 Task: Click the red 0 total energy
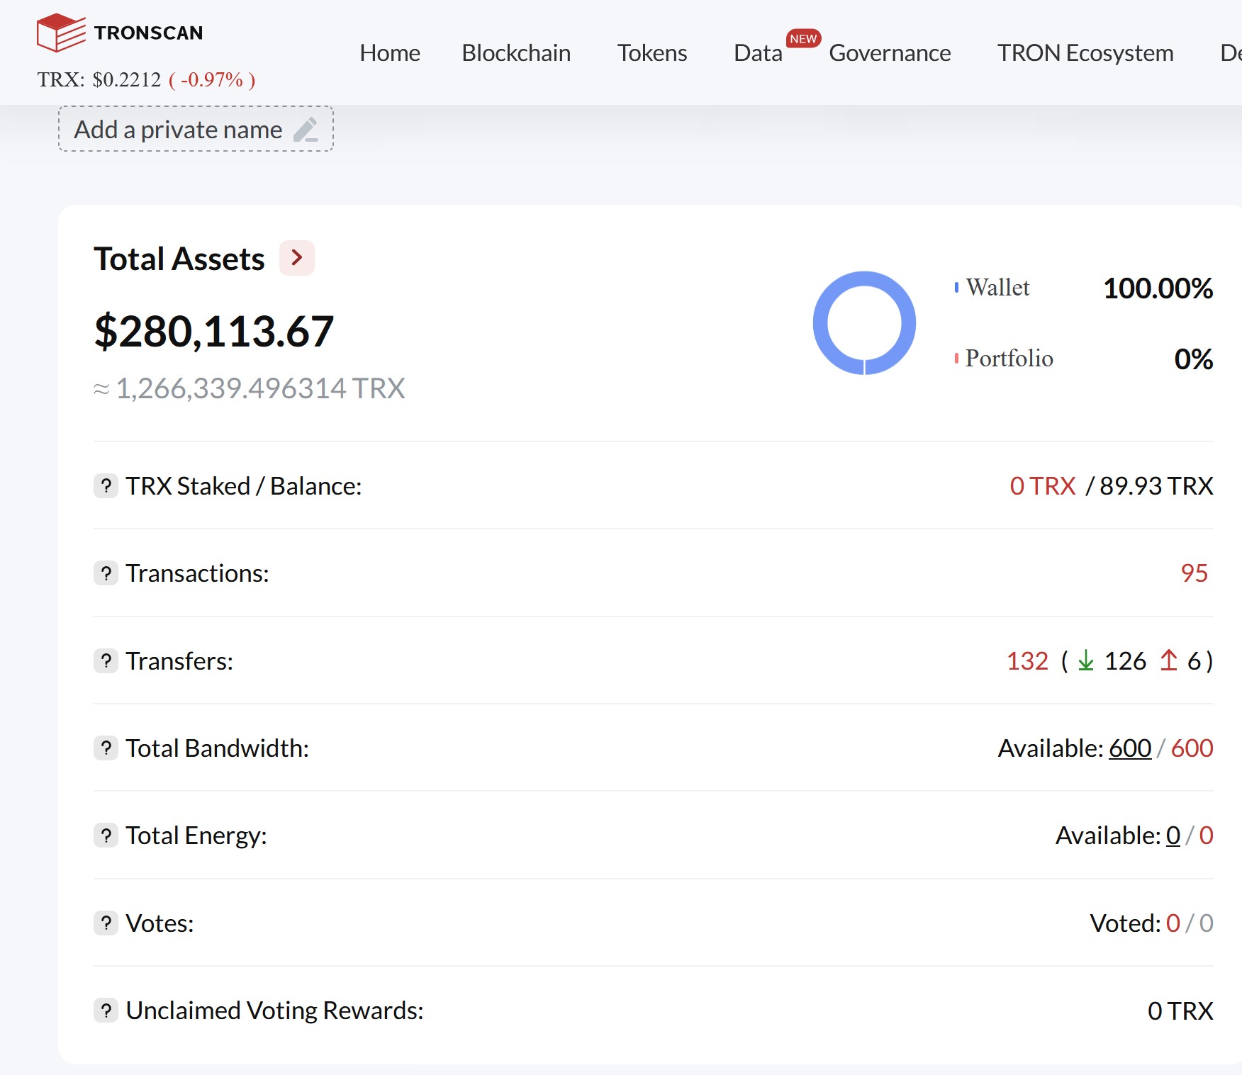point(1207,835)
